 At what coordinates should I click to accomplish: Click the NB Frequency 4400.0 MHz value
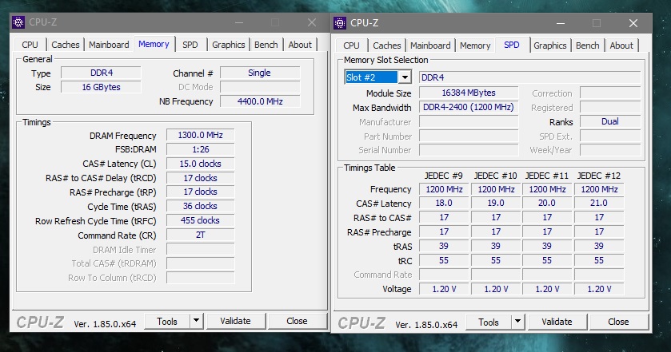tap(260, 101)
